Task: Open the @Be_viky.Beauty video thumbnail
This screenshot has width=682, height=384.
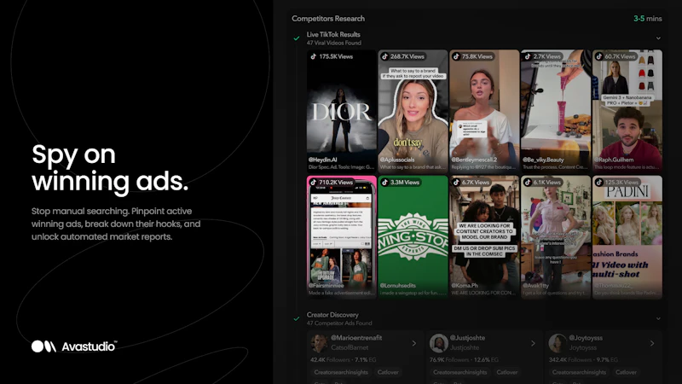Action: coord(556,112)
